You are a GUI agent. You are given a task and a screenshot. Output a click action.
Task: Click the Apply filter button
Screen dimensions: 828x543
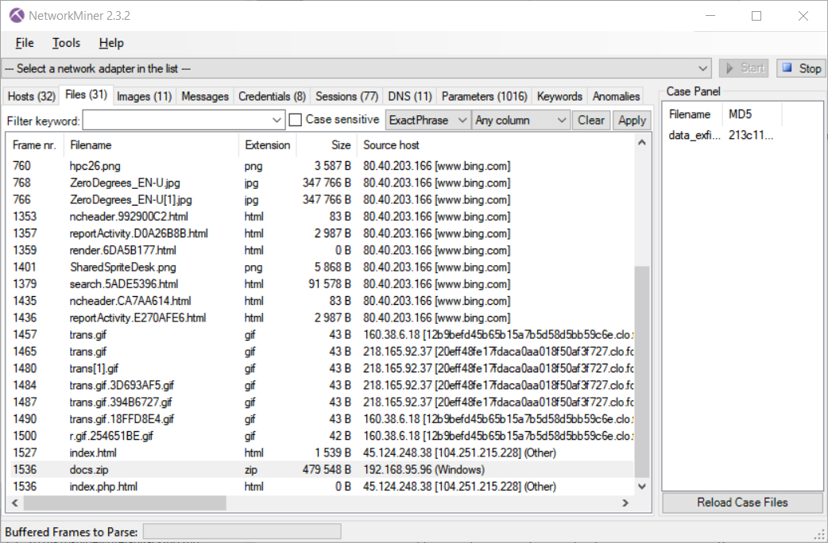pos(632,121)
